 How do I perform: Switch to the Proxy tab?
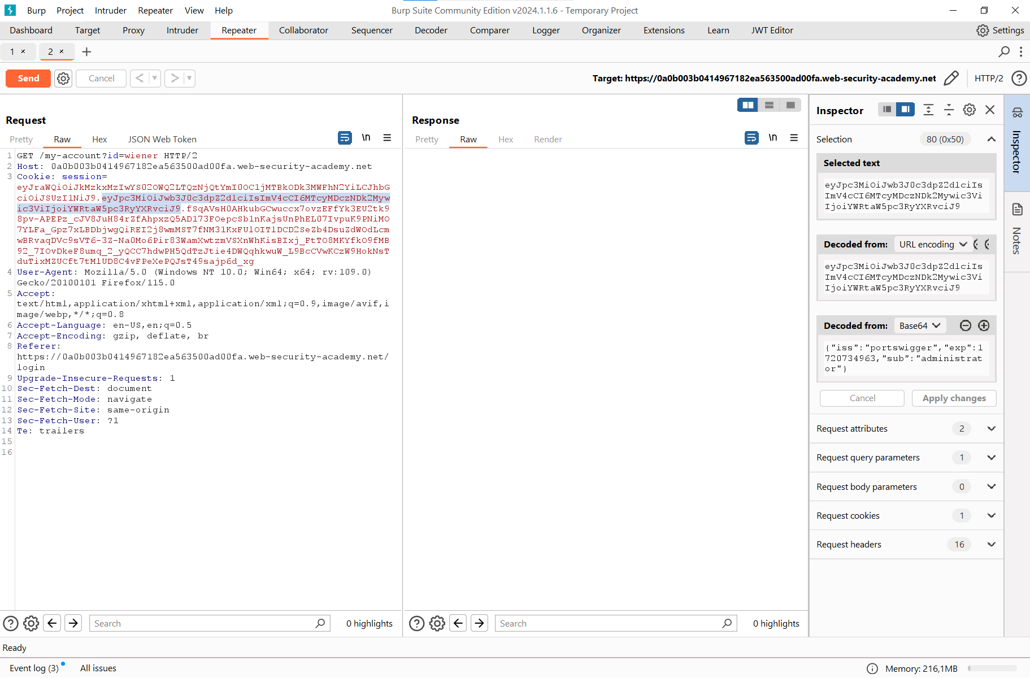click(x=133, y=31)
